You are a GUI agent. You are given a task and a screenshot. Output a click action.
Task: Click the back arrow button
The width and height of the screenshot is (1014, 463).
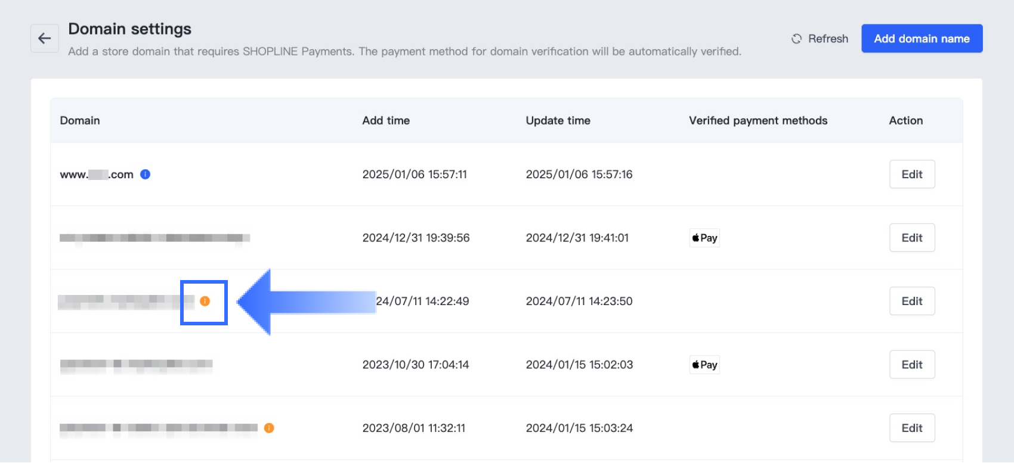tap(45, 39)
